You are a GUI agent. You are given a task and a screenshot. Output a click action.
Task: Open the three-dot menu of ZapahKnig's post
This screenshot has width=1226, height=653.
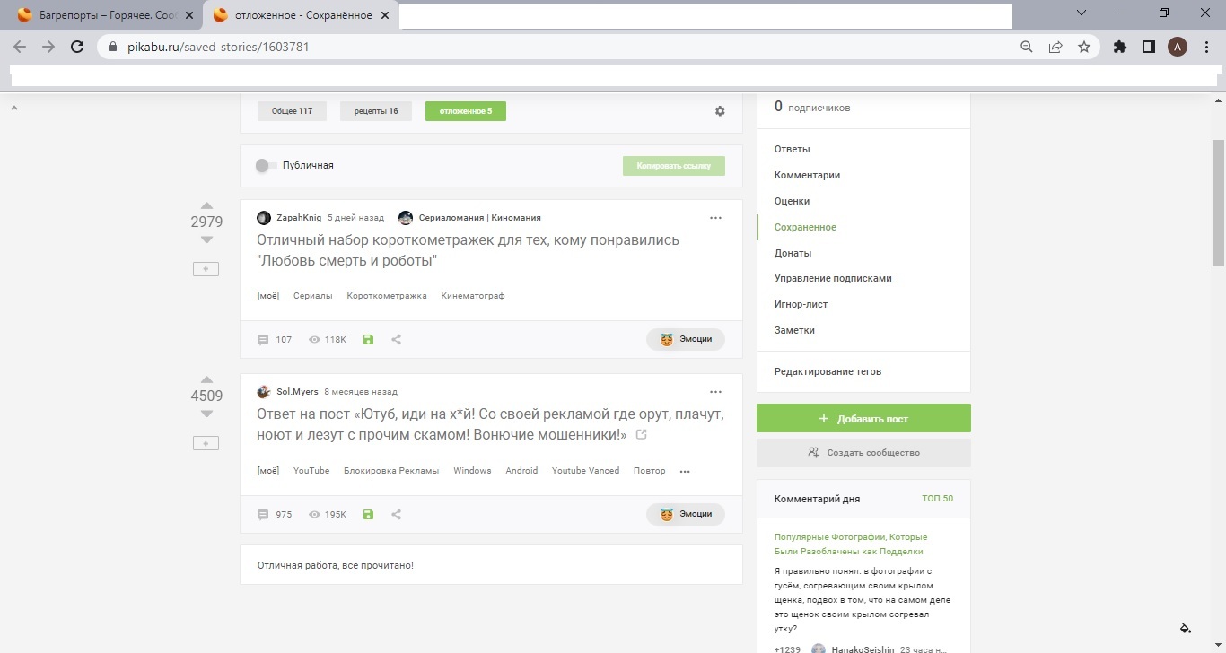pyautogui.click(x=715, y=218)
